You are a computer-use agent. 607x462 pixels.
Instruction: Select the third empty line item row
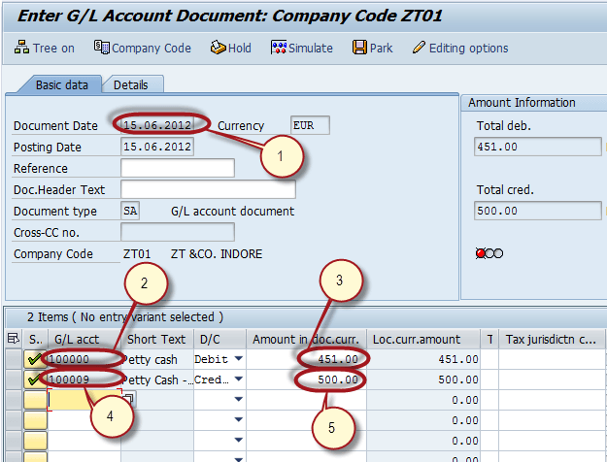[12, 399]
